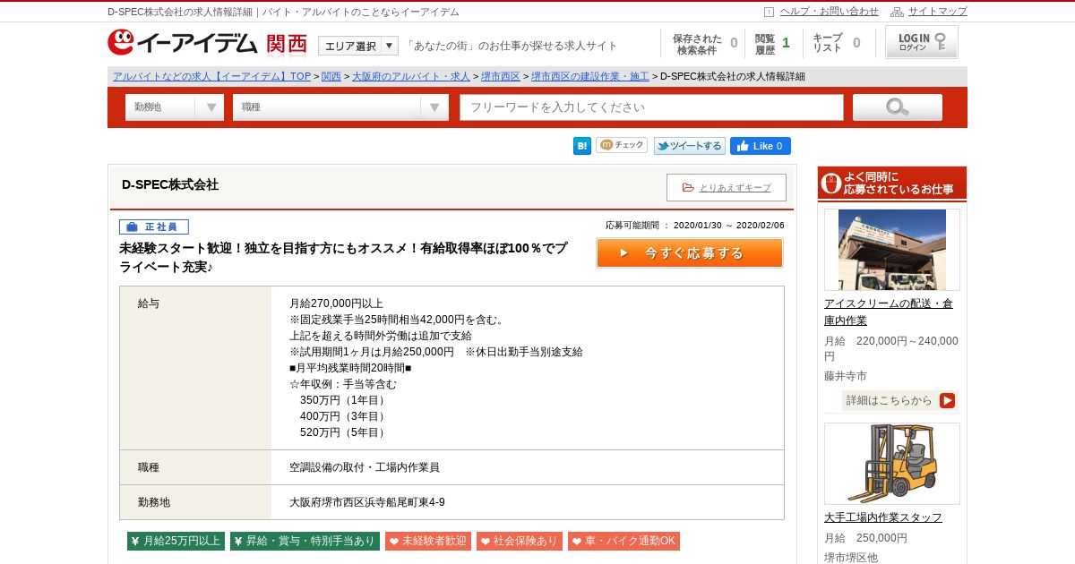Open the キープリスト counter
Screen dimensions: 1075x564
click(x=836, y=44)
